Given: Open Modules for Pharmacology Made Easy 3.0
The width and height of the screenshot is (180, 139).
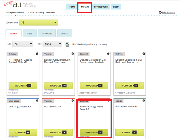Looking at the screenshot, I should pyautogui.click(x=94, y=132).
